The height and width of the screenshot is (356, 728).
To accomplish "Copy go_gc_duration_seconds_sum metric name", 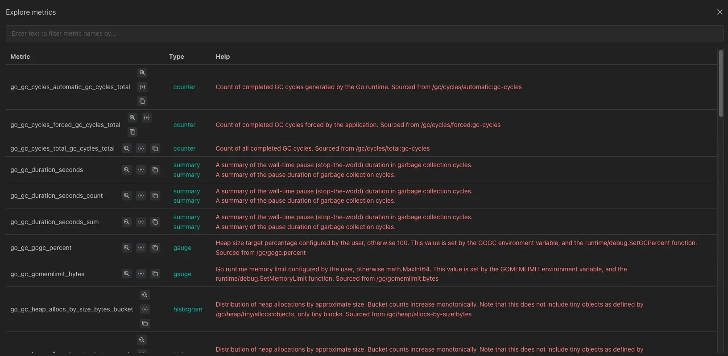I will (155, 222).
